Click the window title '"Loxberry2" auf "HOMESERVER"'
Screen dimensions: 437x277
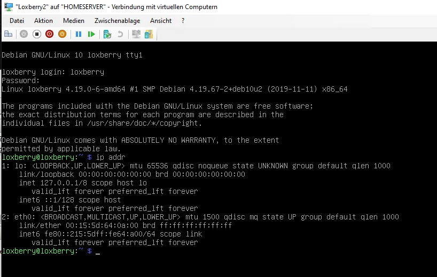(116, 7)
